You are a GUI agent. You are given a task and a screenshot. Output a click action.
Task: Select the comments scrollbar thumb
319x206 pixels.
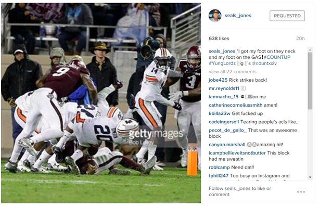point(310,81)
